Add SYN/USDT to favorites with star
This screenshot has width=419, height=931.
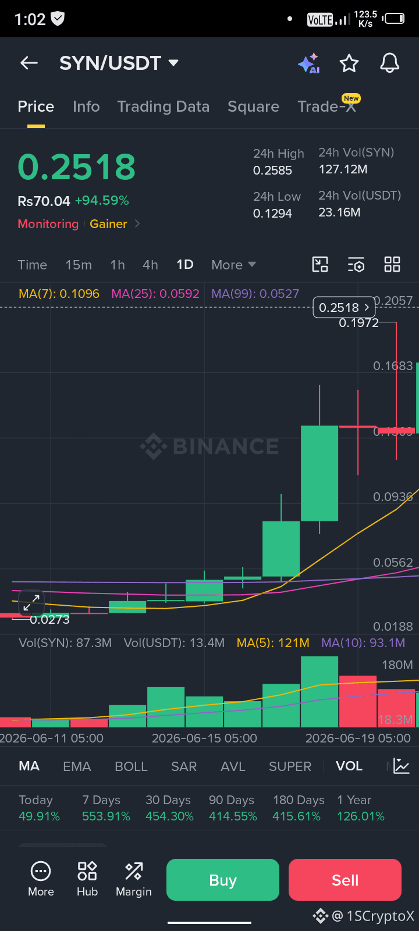pos(349,63)
